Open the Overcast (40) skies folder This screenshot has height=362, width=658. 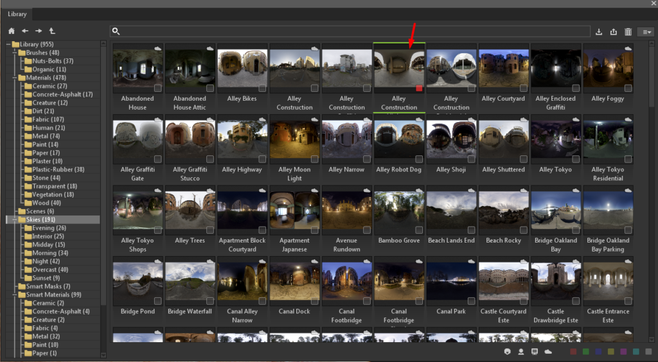point(50,270)
